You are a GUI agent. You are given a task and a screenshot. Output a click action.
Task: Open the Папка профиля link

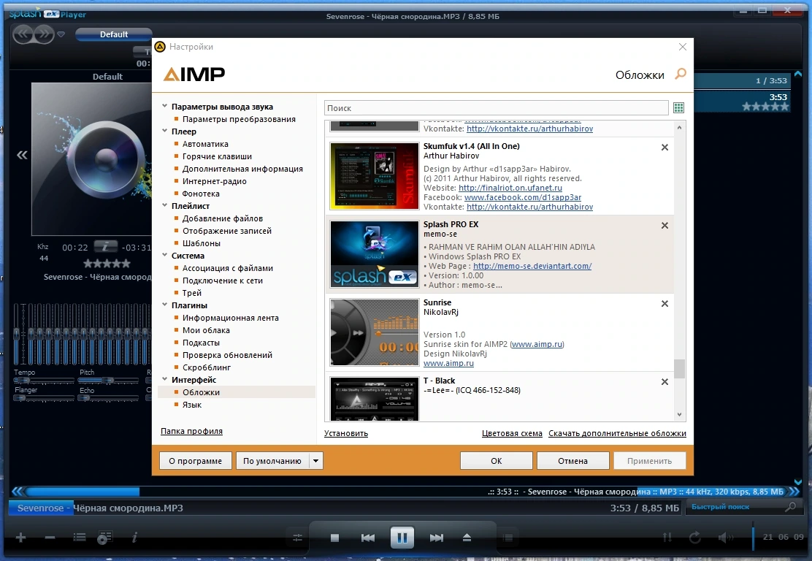191,431
